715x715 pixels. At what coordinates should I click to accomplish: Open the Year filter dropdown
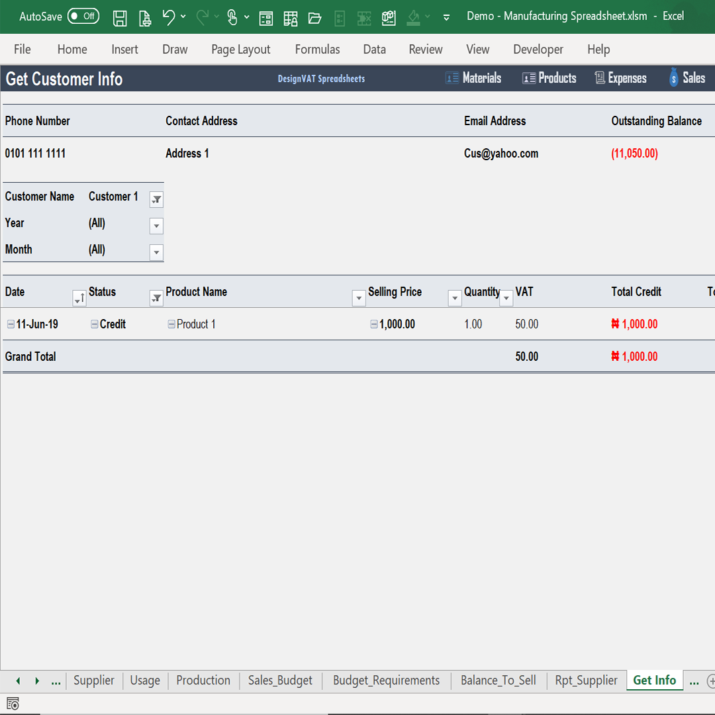pyautogui.click(x=156, y=226)
